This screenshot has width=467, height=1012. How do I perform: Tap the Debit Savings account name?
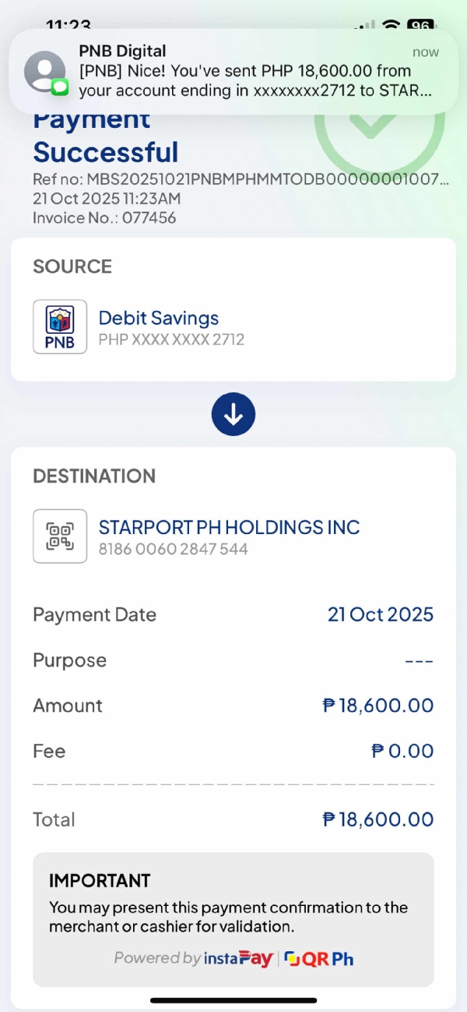point(158,317)
